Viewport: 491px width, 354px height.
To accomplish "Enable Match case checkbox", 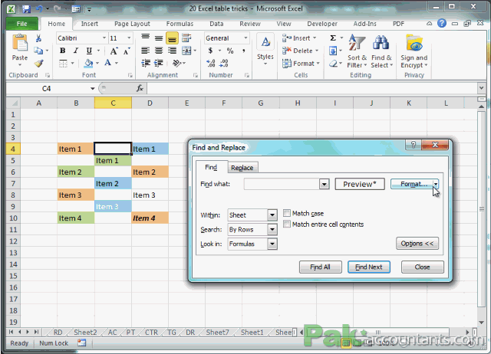I will click(x=286, y=213).
